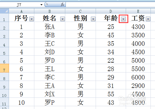Select the salary cell 6000

pos(138,77)
